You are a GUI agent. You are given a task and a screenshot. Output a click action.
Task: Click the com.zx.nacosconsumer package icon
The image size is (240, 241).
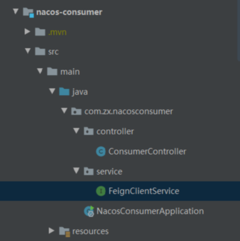(76, 111)
